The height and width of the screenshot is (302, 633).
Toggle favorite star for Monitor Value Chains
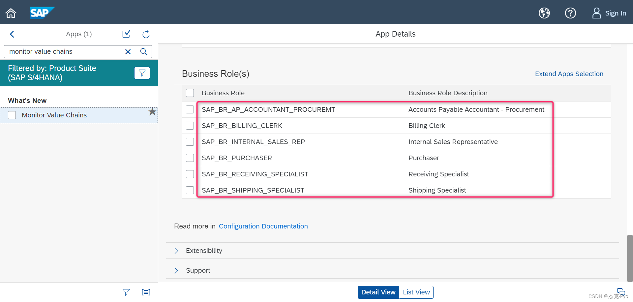(x=152, y=112)
